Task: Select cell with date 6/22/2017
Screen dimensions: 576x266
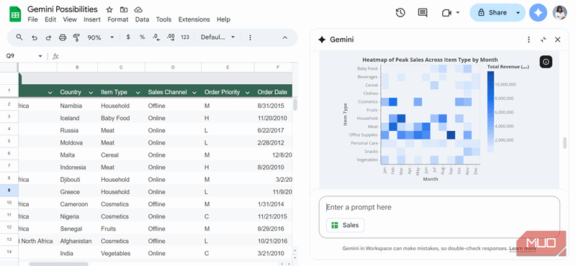Action: click(x=274, y=130)
